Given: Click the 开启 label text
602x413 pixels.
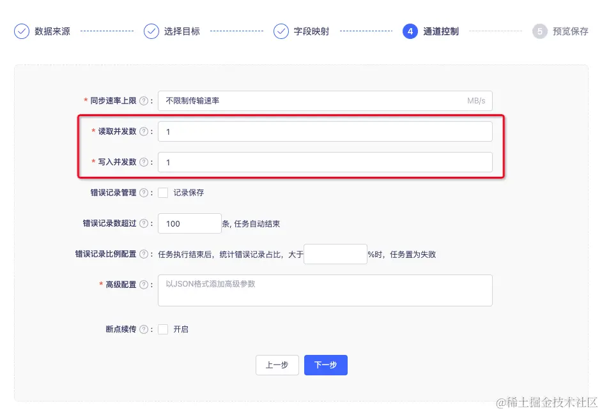Looking at the screenshot, I should point(181,329).
